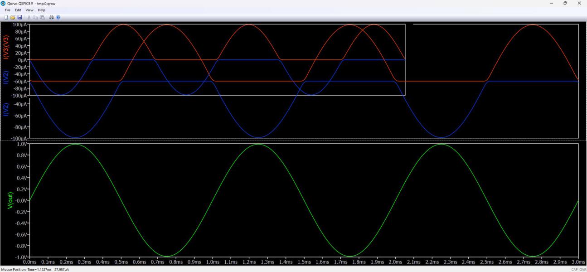Viewport: 587px width, 272px height.
Task: Click the Qorvo QSPICE logo in title bar
Action: click(4, 4)
